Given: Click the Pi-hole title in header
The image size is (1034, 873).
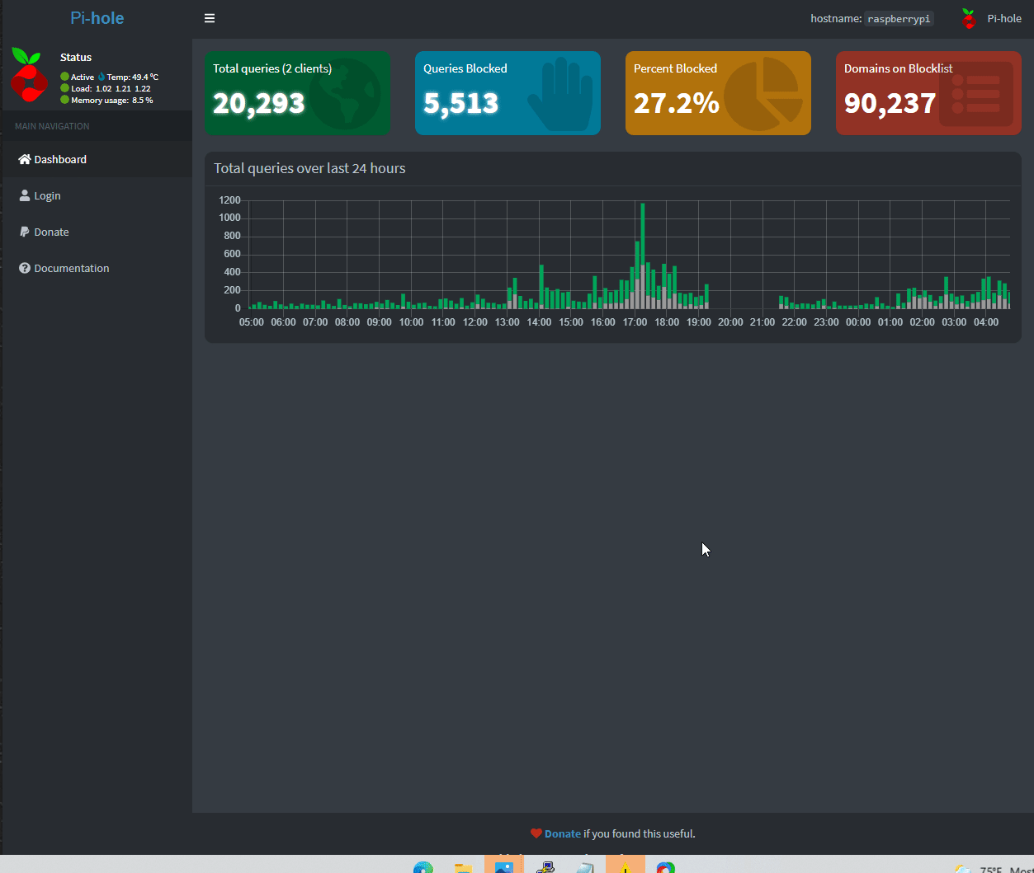Looking at the screenshot, I should 97,18.
